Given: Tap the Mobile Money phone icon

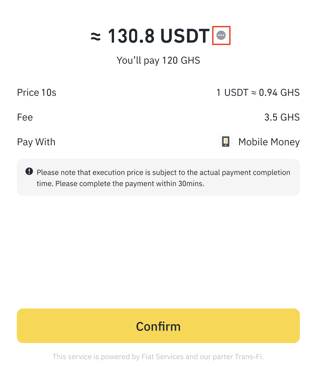Looking at the screenshot, I should click(x=226, y=142).
